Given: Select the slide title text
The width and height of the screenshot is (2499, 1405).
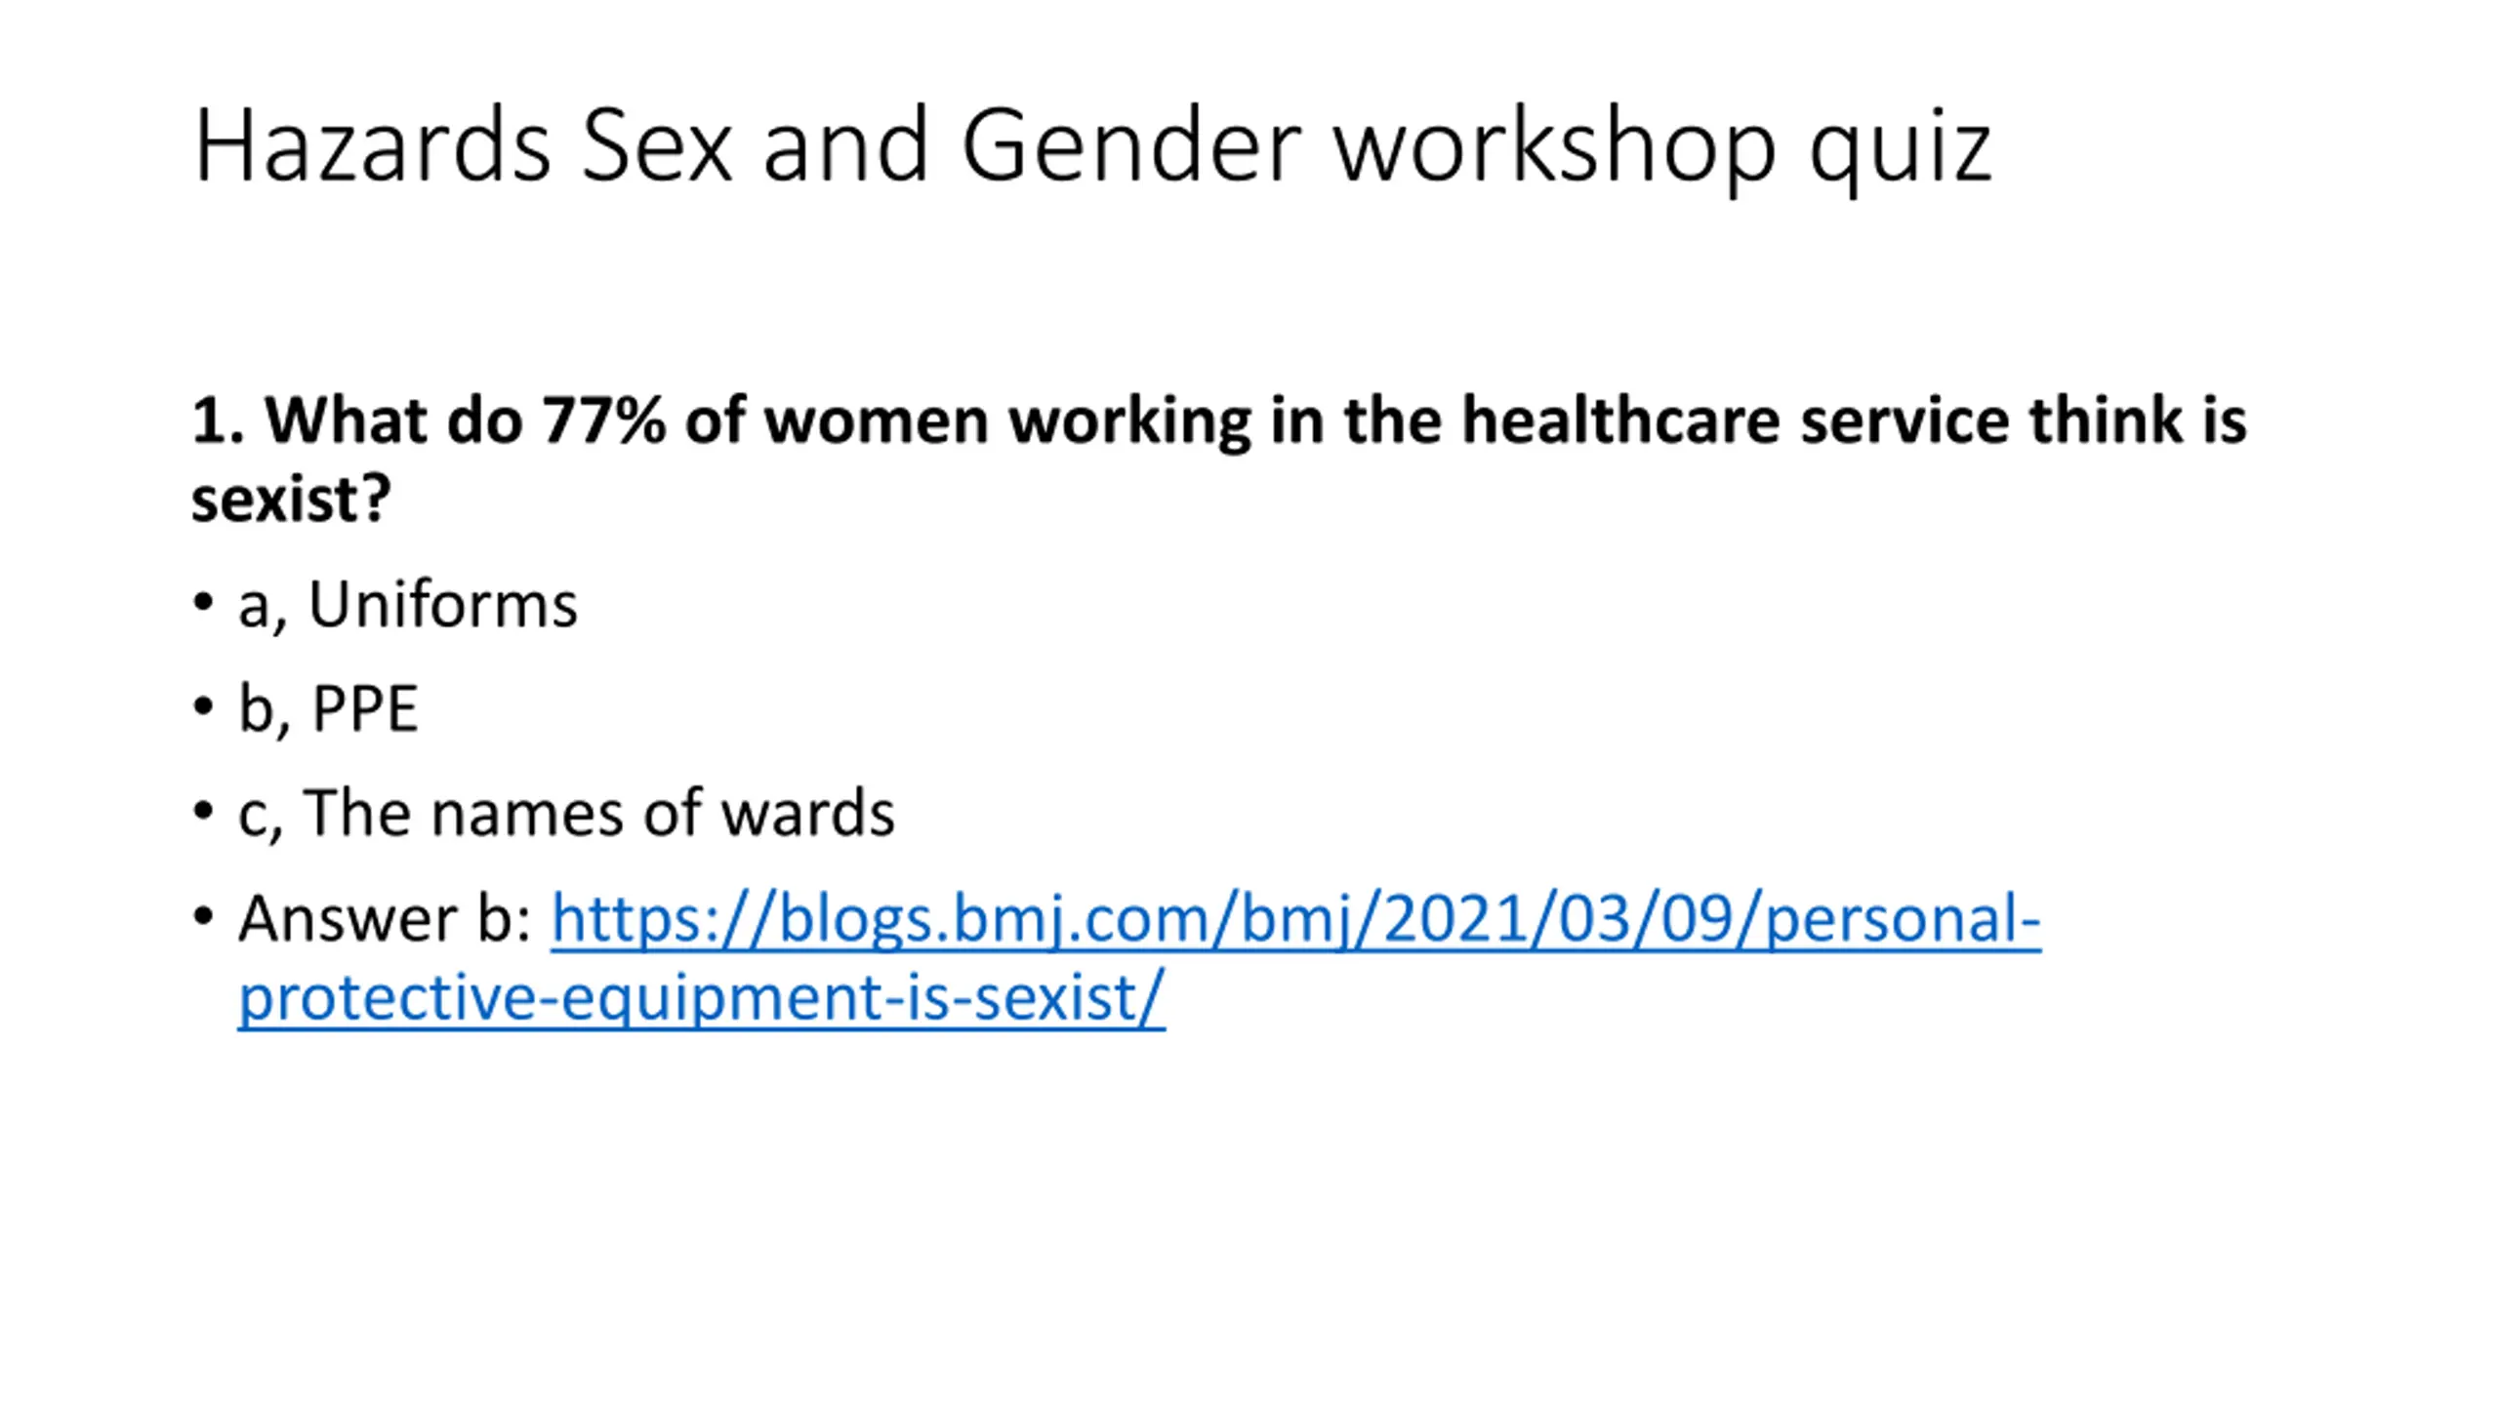Looking at the screenshot, I should click(1092, 146).
